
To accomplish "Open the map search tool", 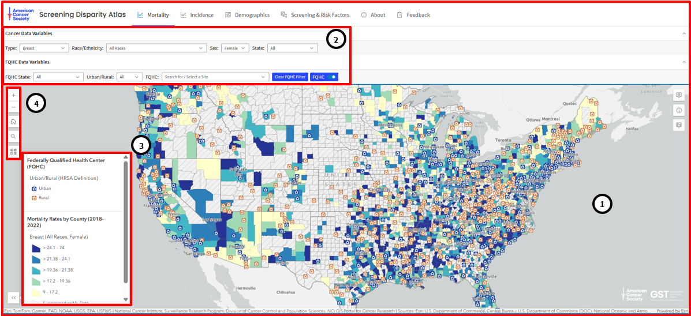I will pyautogui.click(x=14, y=137).
